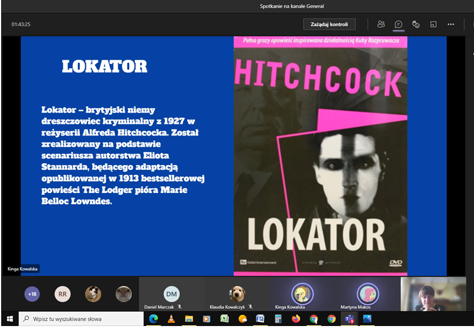Open Excel from the taskbar
This screenshot has width=474, height=329.
coord(225,319)
